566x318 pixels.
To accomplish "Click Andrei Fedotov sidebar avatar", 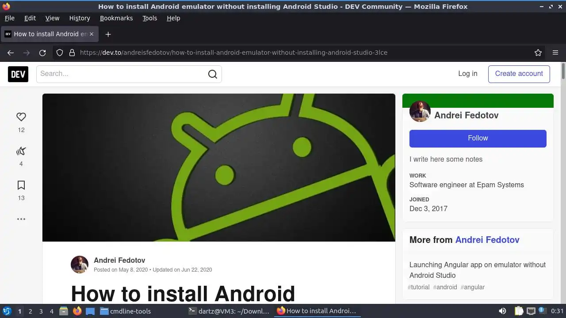I will pyautogui.click(x=420, y=111).
